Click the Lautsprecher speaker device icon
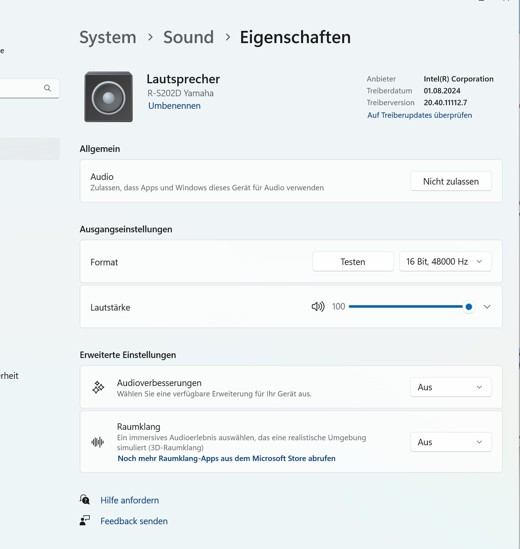Image resolution: width=520 pixels, height=549 pixels. tap(108, 97)
